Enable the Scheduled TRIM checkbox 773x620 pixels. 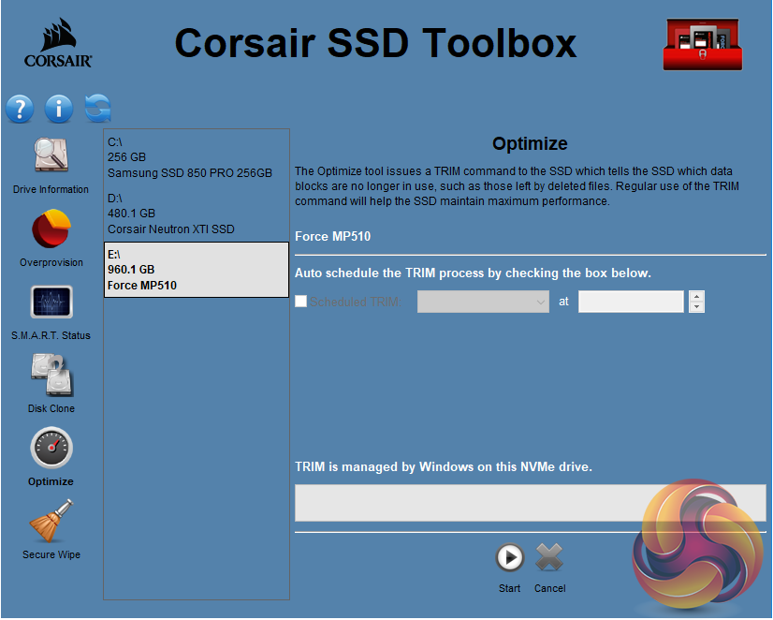tap(301, 302)
